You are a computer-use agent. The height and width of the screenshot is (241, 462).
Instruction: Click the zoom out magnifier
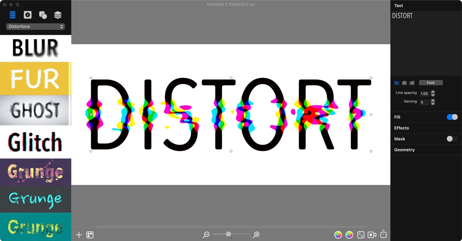pos(206,235)
